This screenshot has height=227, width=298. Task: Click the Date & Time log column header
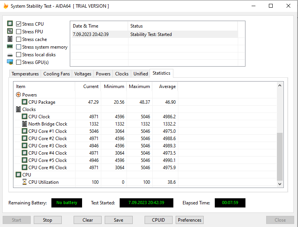[99, 26]
